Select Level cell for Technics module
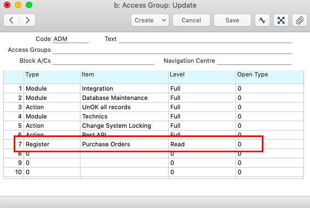The height and width of the screenshot is (208, 310). 202,116
